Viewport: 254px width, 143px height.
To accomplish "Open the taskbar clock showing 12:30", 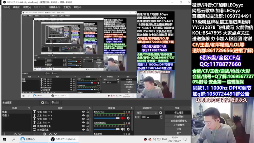I will 175,139.
